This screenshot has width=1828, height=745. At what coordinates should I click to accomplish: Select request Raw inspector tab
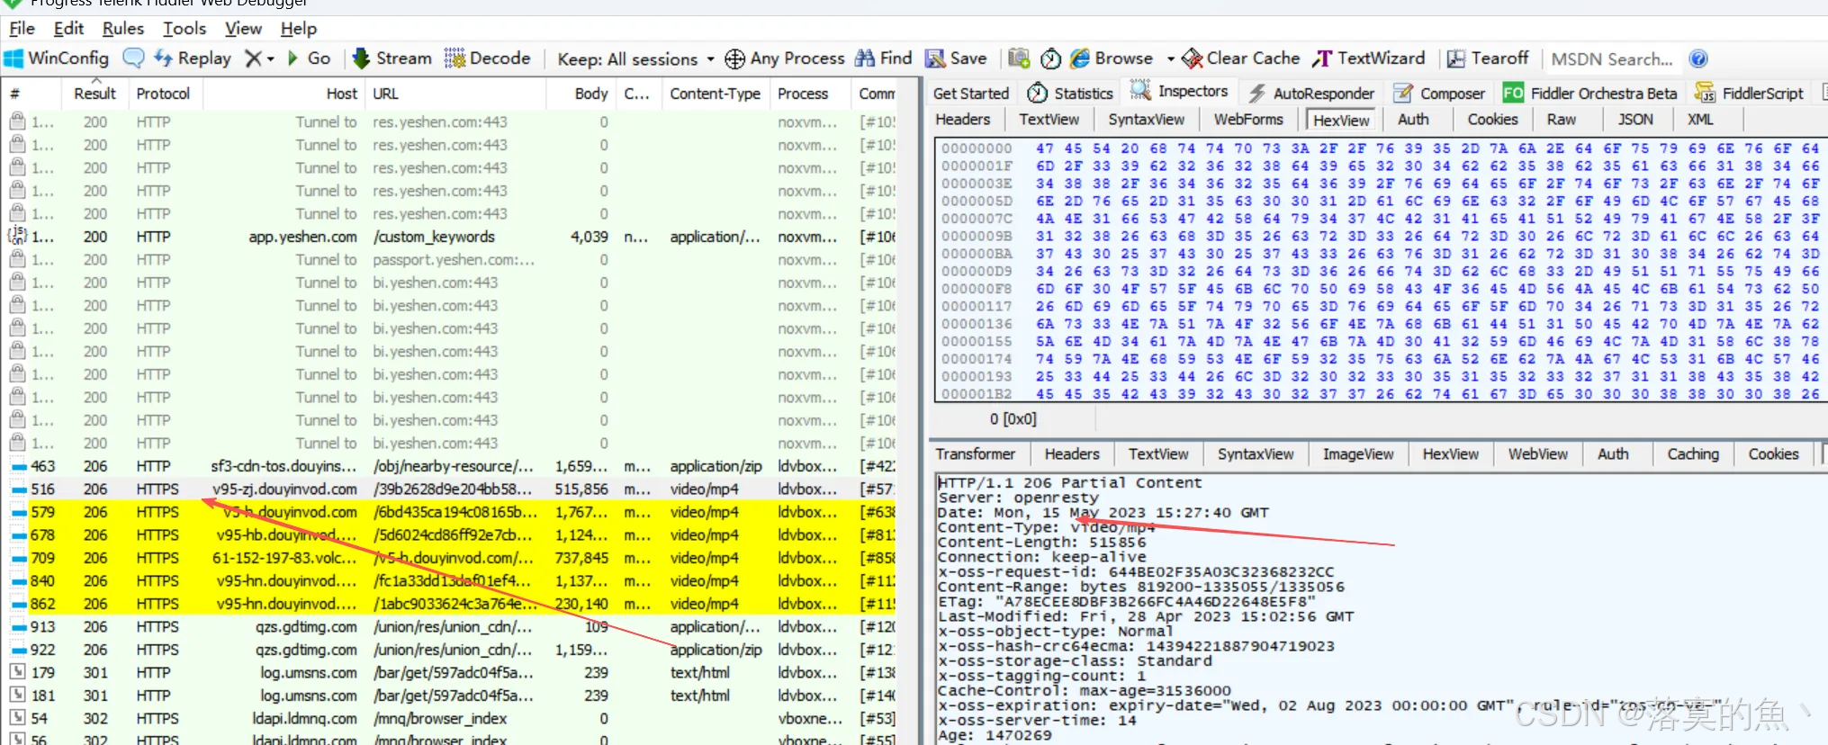coord(1561,120)
